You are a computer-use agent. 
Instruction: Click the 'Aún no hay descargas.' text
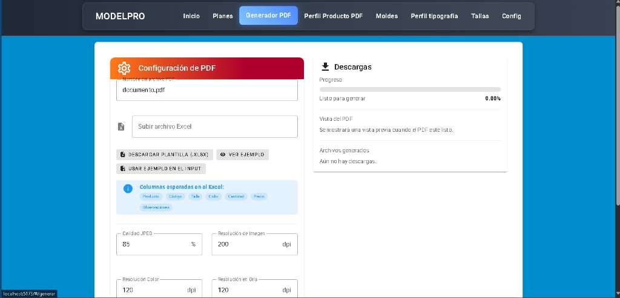[348, 161]
